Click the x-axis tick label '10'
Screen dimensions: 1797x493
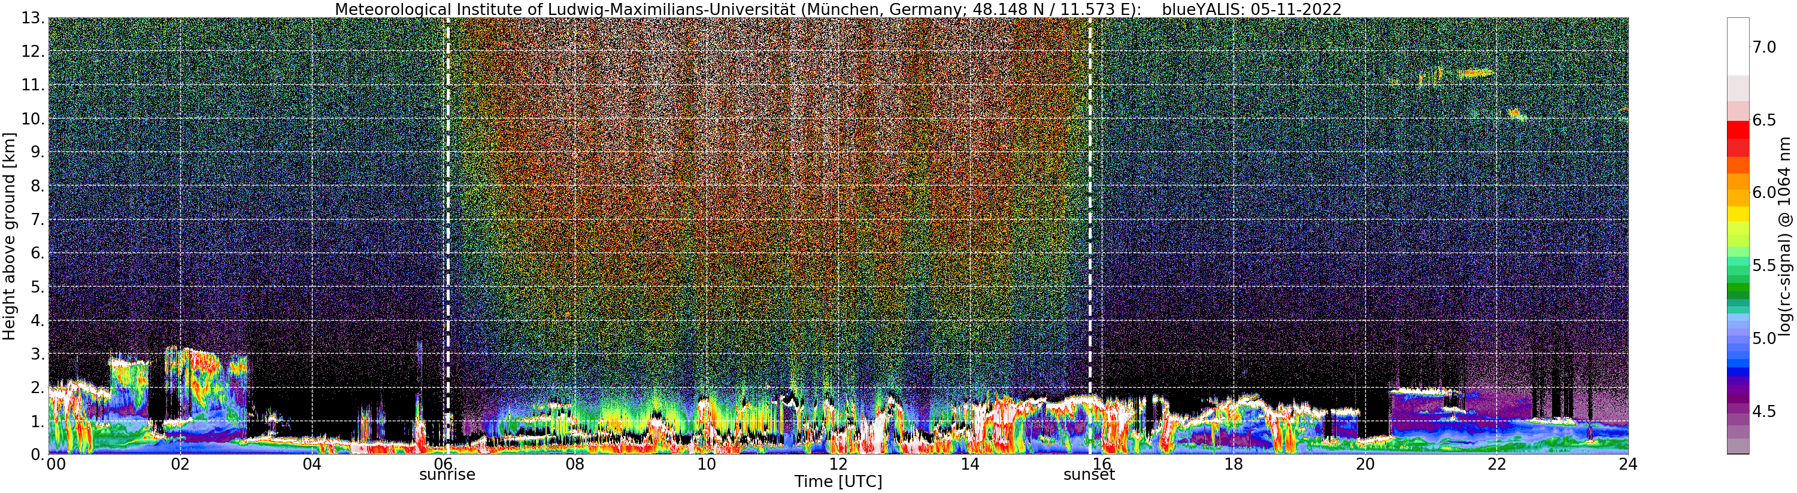point(707,464)
